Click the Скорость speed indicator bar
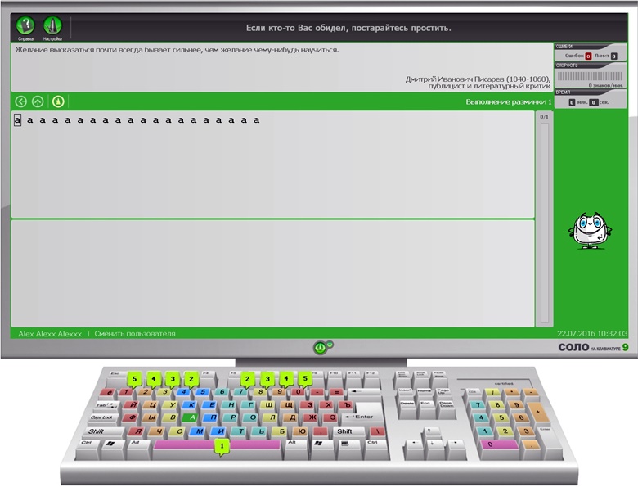Viewport: 638px width, 487px height. pyautogui.click(x=590, y=76)
